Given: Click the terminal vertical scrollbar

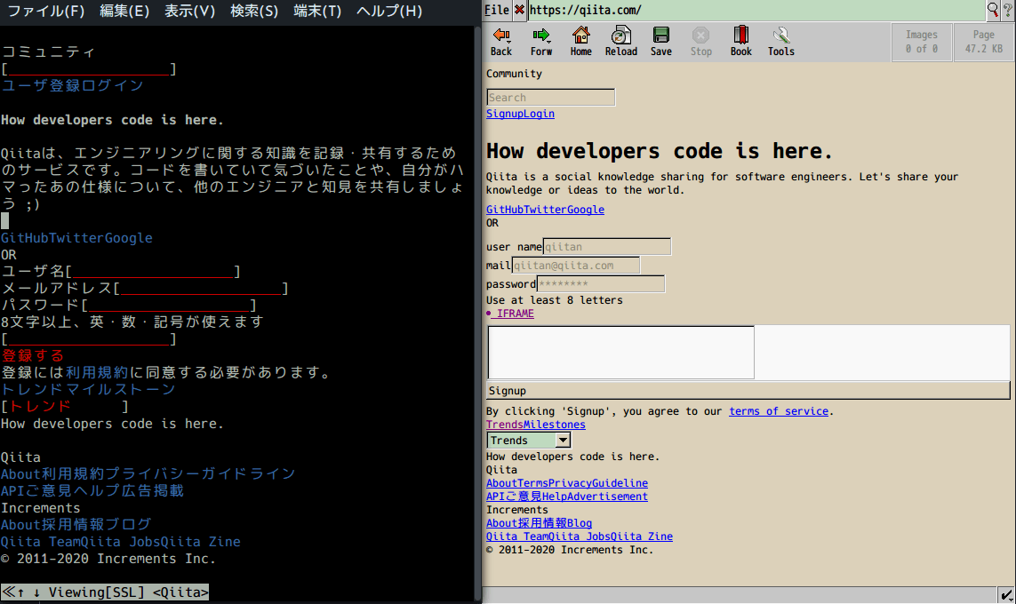Looking at the screenshot, I should tap(478, 314).
